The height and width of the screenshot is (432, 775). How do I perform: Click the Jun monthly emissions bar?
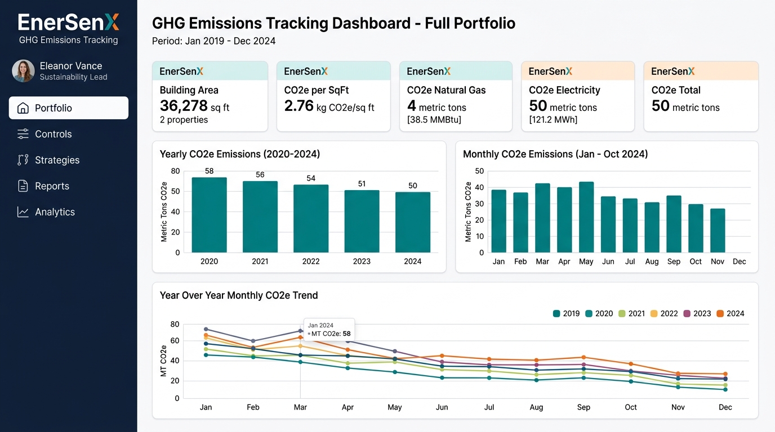(608, 224)
